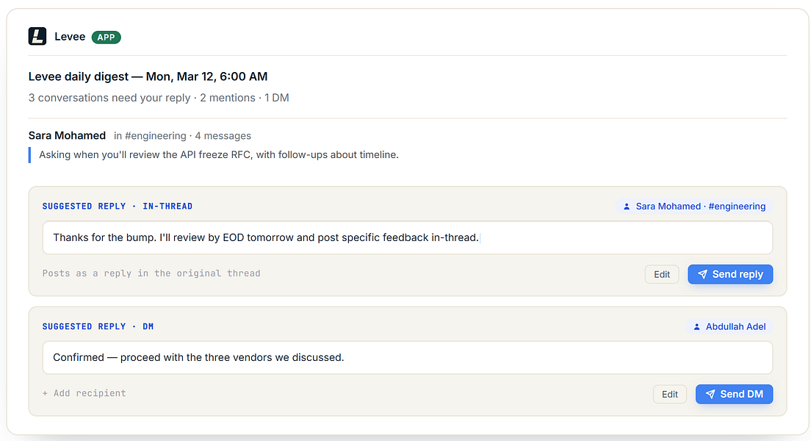Click the '3 conversations need your reply' summary
The height and width of the screenshot is (441, 811).
click(109, 98)
